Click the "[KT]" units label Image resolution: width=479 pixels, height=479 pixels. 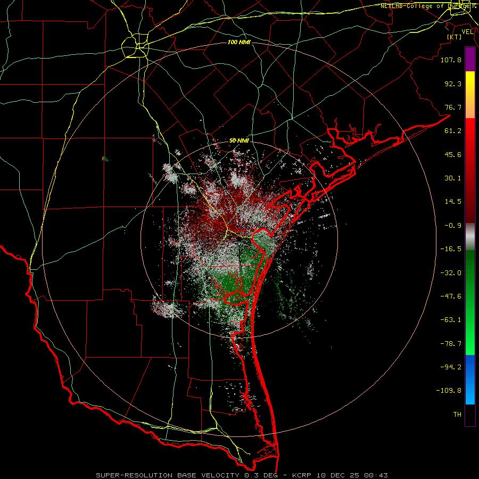[x=455, y=37]
